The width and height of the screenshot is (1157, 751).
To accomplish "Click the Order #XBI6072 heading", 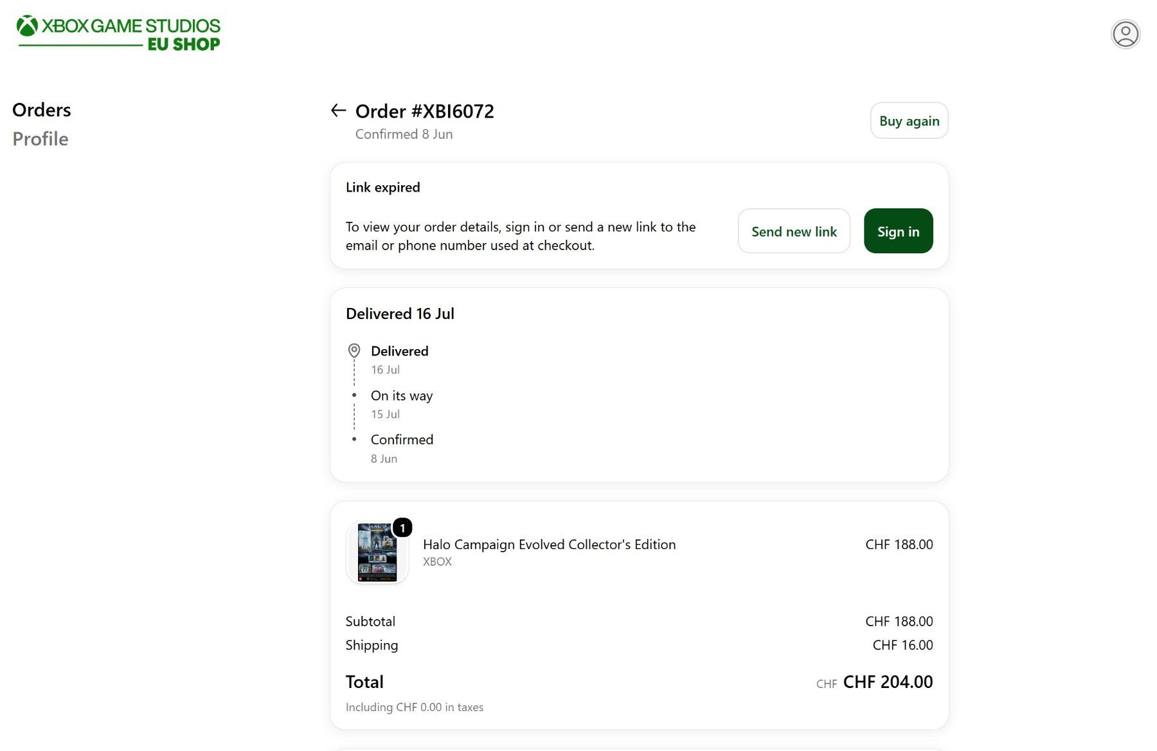I will click(x=425, y=111).
